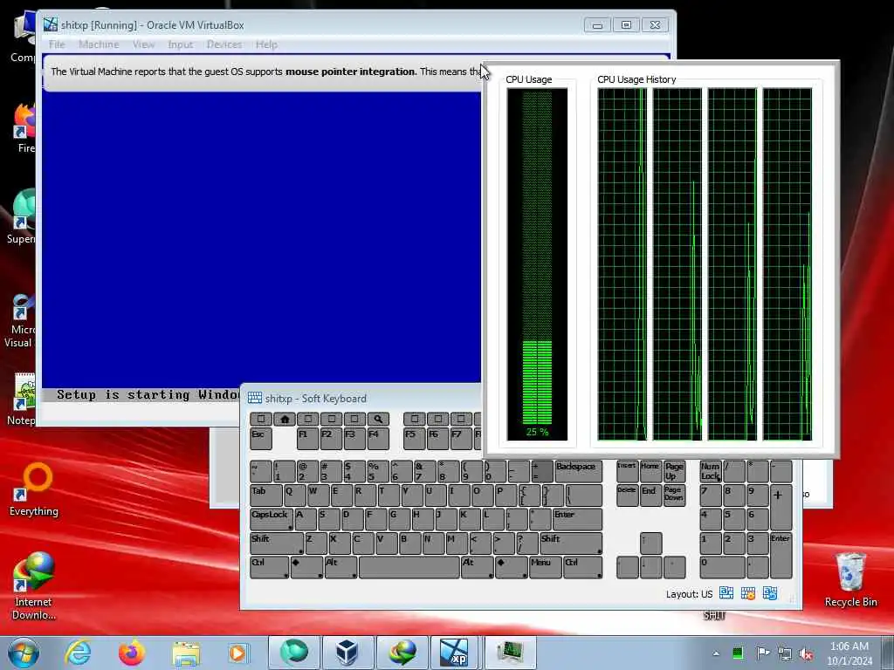Image resolution: width=894 pixels, height=670 pixels.
Task: Launch Firefox from the taskbar
Action: pos(132,653)
